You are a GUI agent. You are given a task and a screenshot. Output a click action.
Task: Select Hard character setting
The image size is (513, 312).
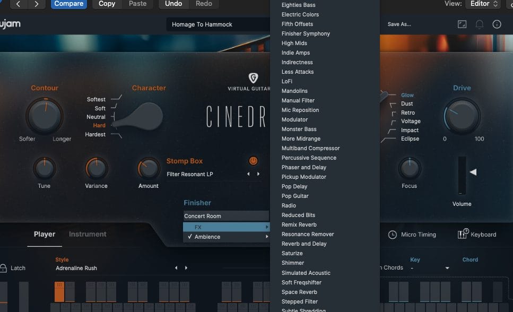coord(99,126)
